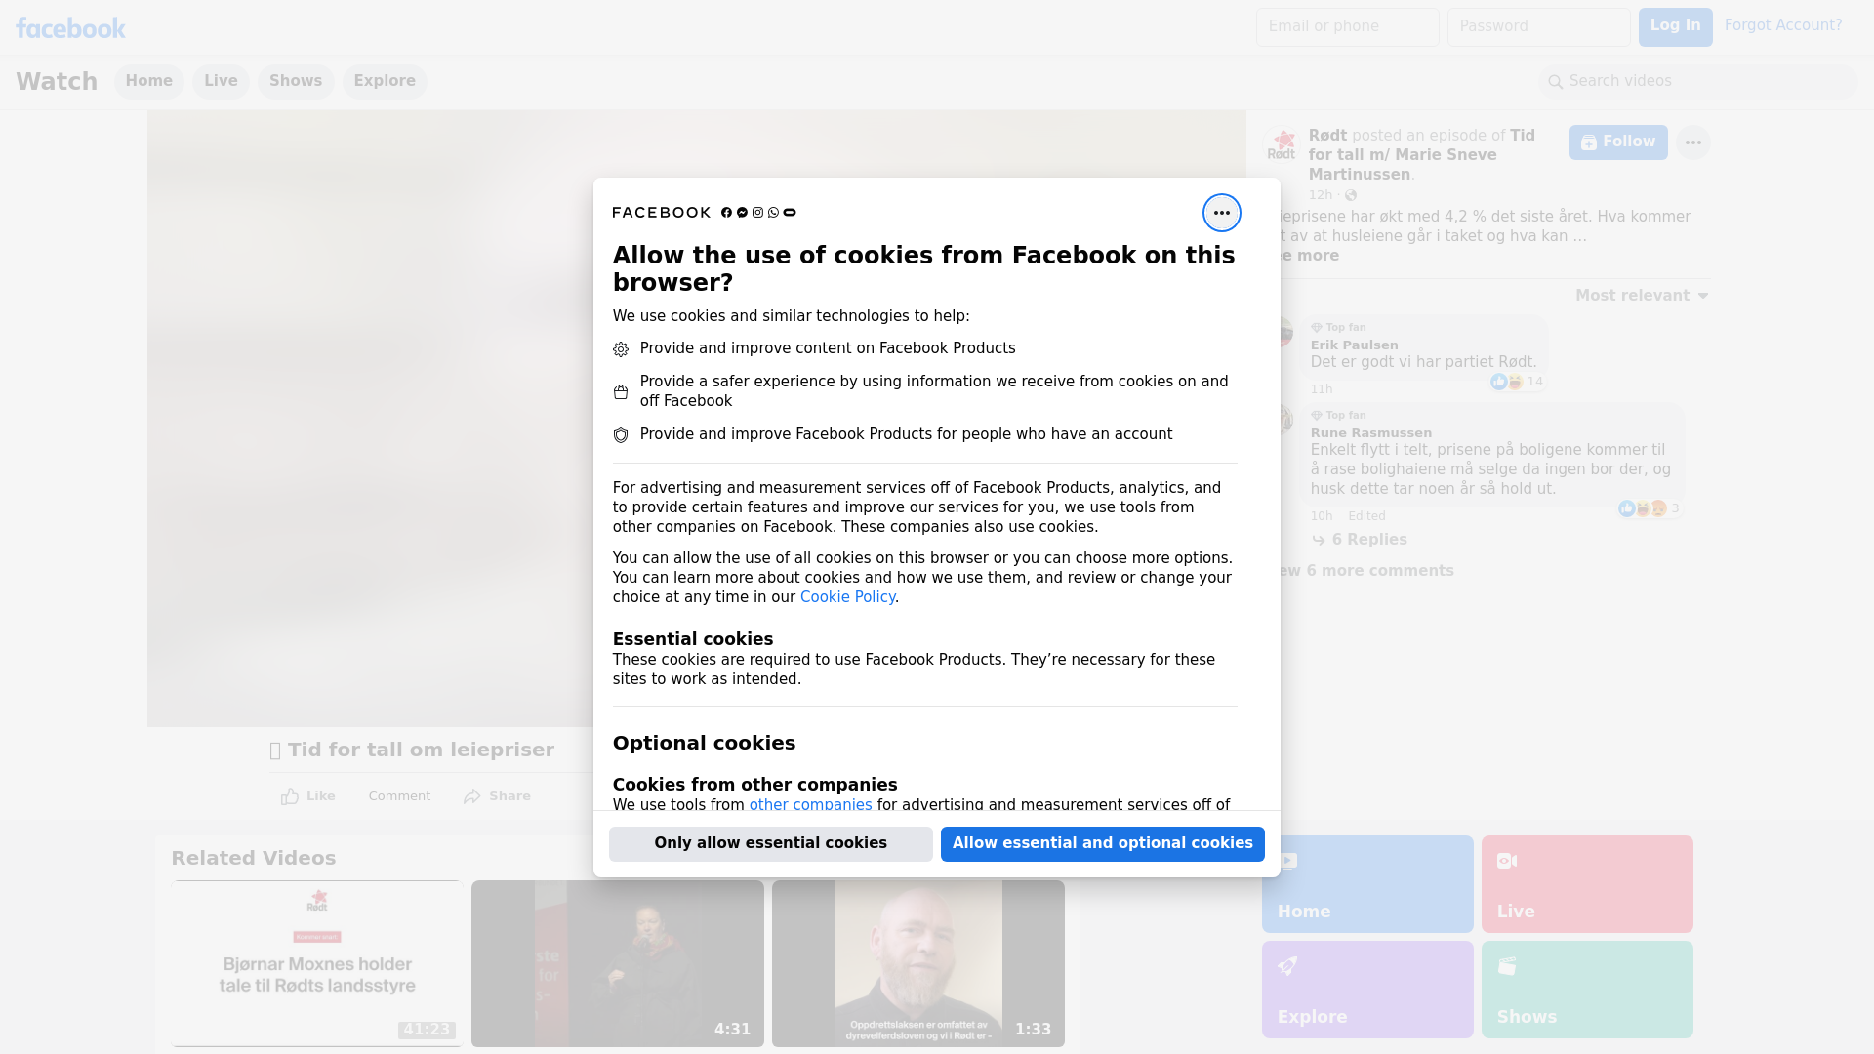Click Essential cookies heading
The image size is (1874, 1054).
pyautogui.click(x=693, y=639)
